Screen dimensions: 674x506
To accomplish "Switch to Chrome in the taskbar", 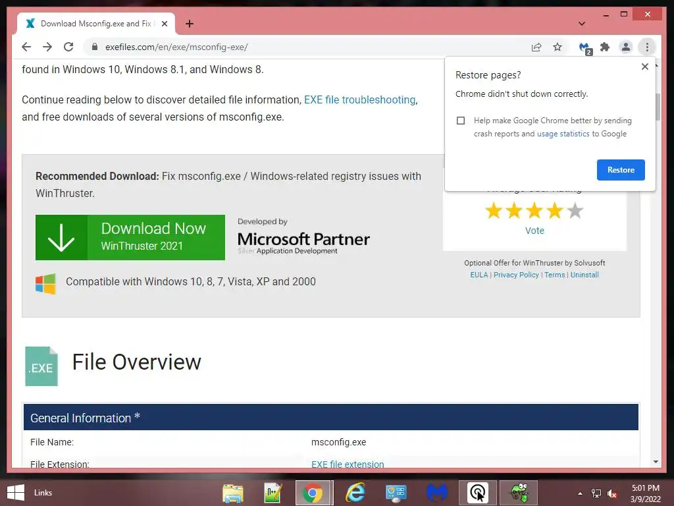I will coord(313,493).
